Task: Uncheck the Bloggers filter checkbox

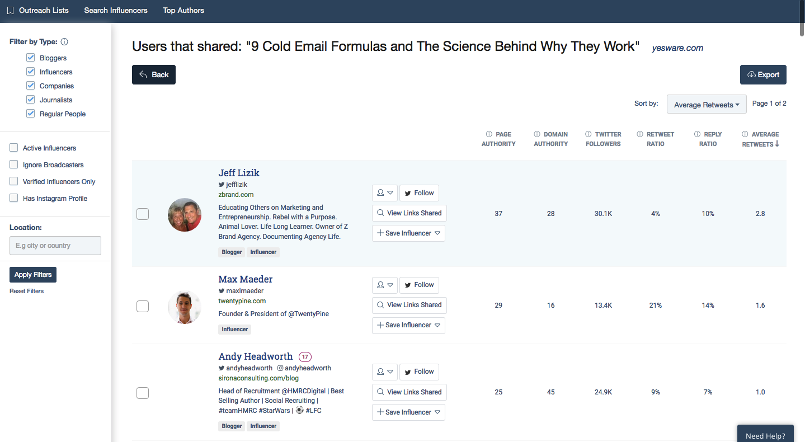Action: [x=31, y=58]
